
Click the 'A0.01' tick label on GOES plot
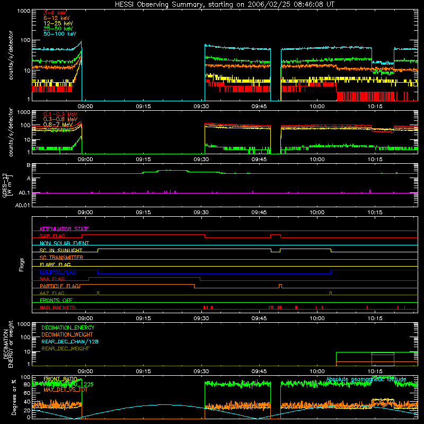(22, 205)
